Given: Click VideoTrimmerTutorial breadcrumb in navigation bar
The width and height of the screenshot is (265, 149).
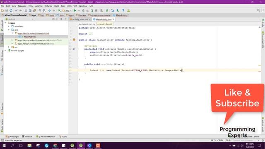Looking at the screenshot, I should pyautogui.click(x=14, y=15).
